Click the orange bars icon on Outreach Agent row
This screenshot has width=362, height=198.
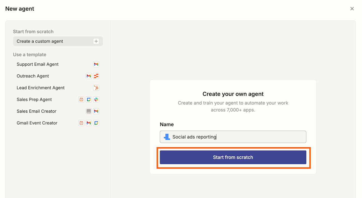tap(96, 76)
